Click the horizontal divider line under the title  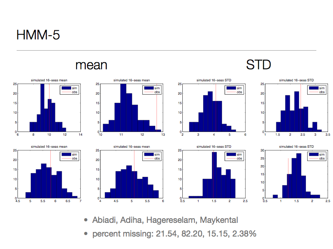point(166,51)
